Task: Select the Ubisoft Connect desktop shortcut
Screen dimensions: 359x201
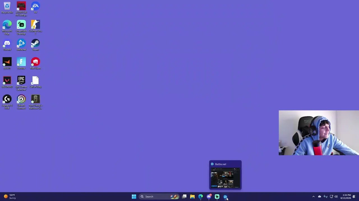Action: 21,102
